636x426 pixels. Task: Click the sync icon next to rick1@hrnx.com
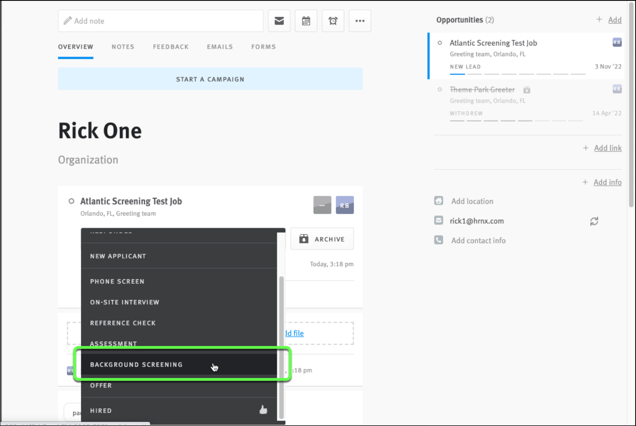tap(594, 221)
